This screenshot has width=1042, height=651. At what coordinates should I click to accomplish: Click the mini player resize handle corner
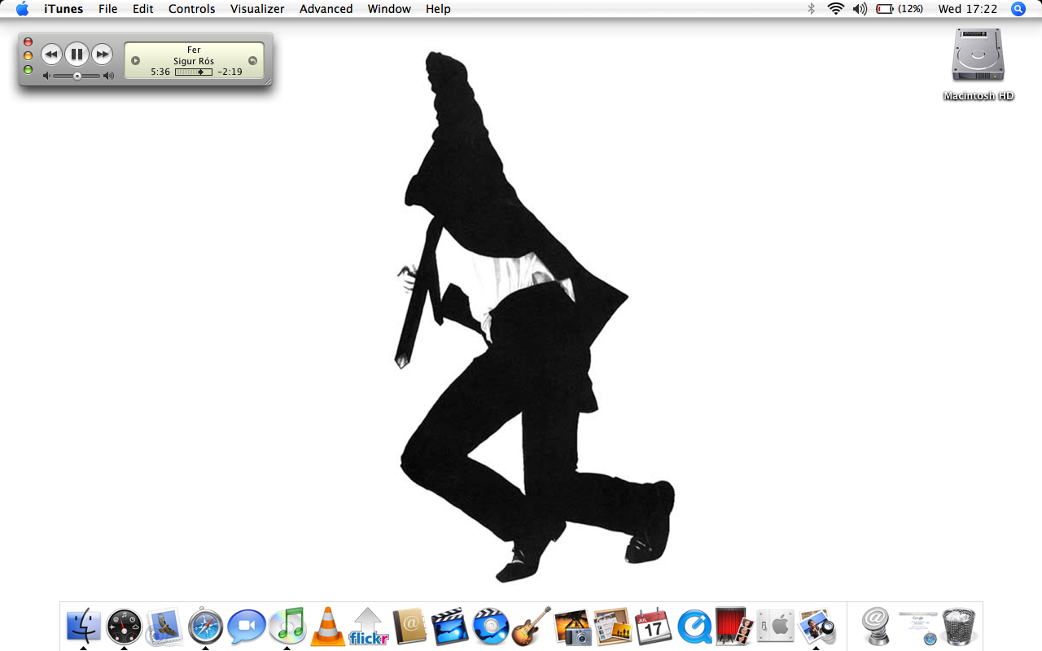pos(268,81)
